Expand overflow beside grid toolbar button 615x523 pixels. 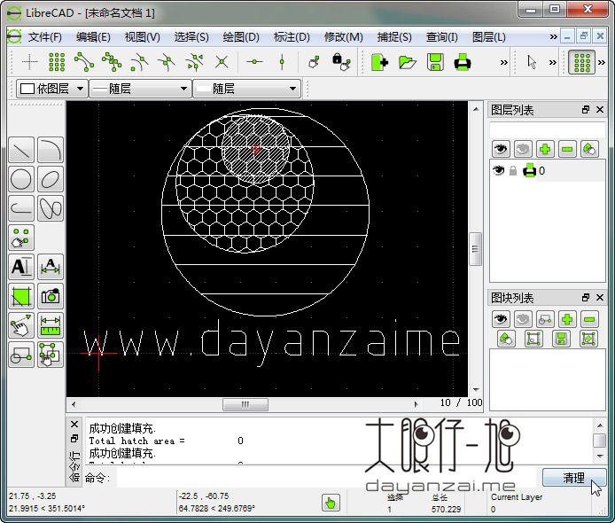pyautogui.click(x=602, y=62)
